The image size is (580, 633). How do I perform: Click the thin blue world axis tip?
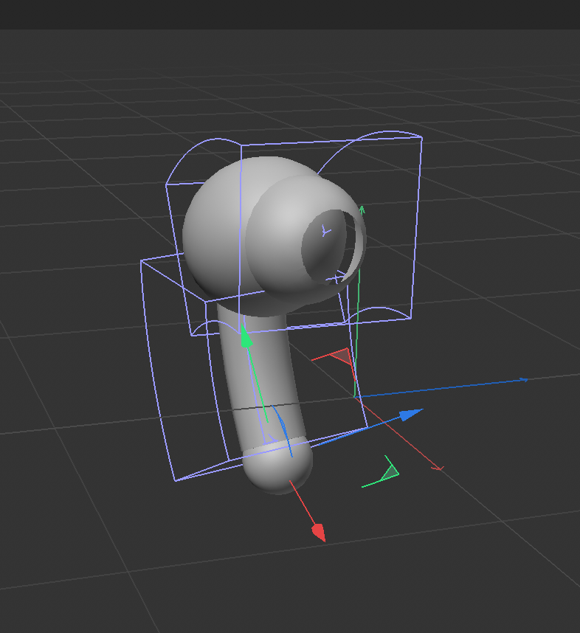(525, 380)
